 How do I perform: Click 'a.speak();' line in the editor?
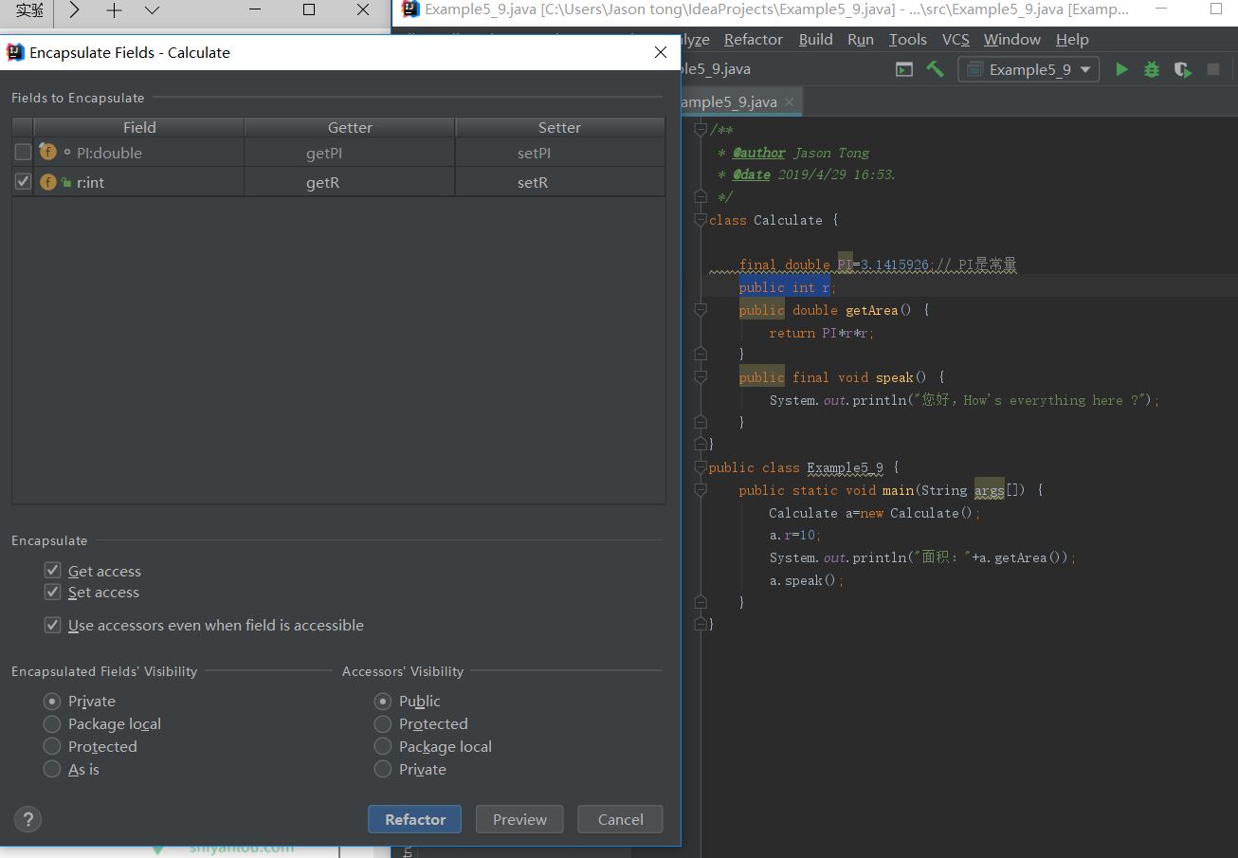806,580
